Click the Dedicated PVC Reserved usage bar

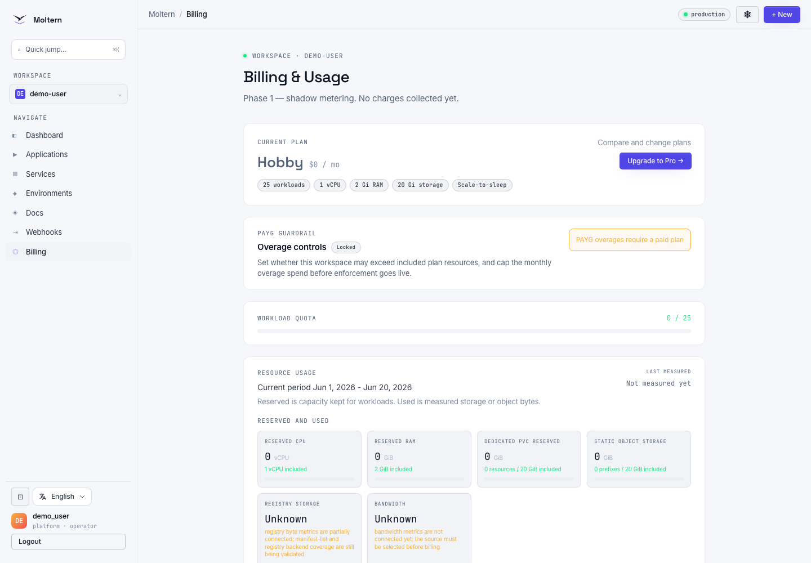(529, 479)
